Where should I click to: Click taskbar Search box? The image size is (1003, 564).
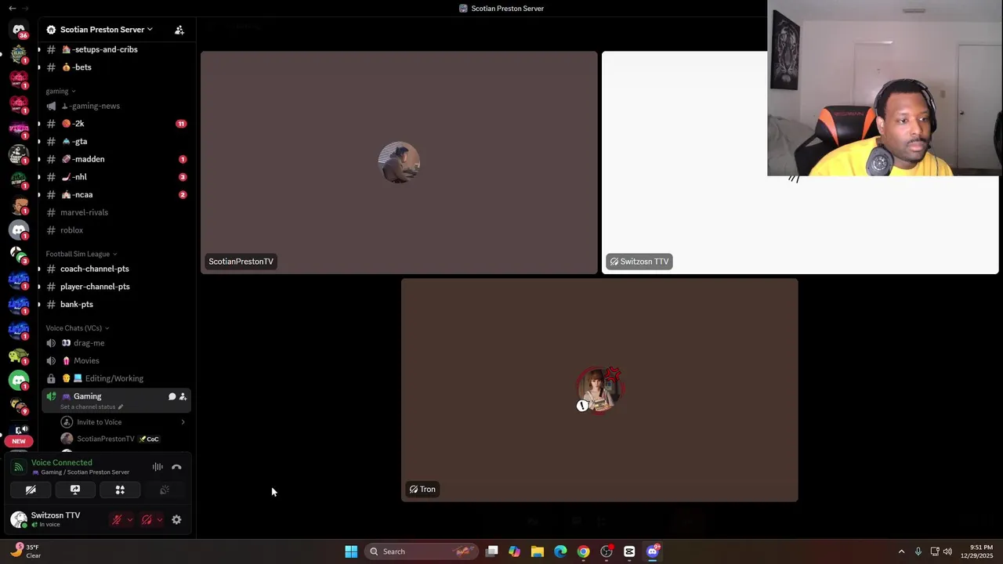tap(422, 551)
